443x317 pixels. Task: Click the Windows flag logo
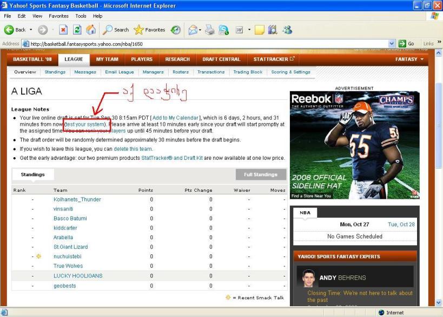434,16
